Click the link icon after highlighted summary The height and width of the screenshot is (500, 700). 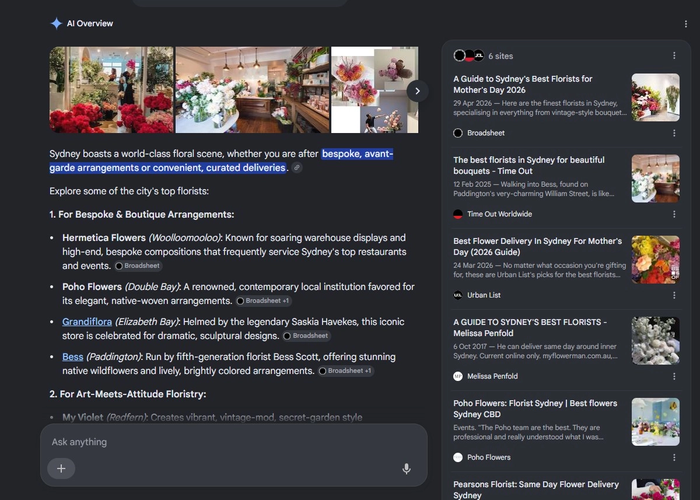coord(296,168)
